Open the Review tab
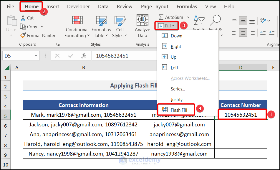 (125, 6)
